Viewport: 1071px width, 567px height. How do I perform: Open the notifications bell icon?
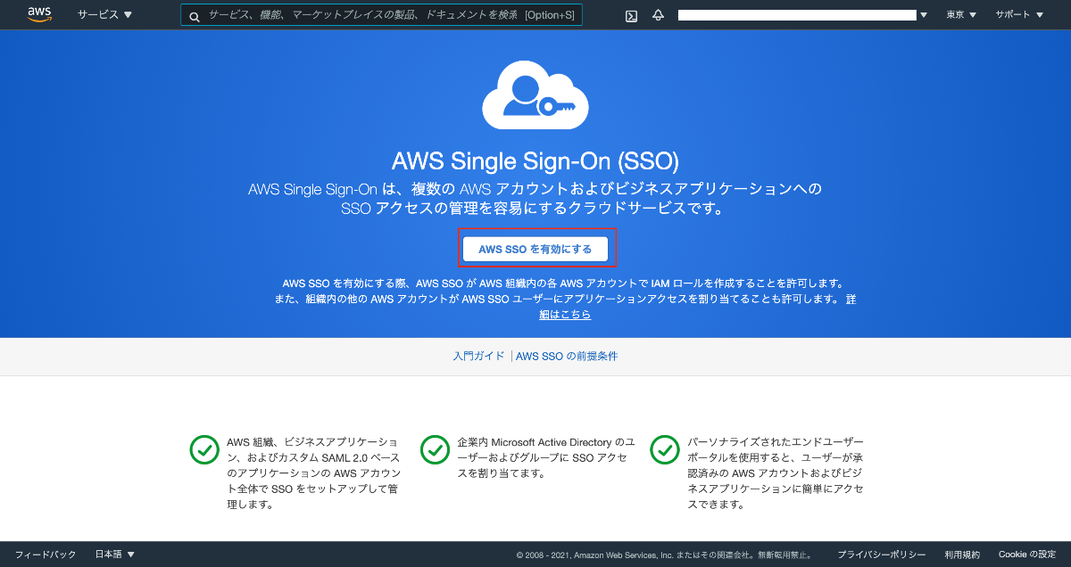(x=659, y=15)
